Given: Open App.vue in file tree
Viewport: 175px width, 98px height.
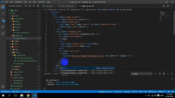Looking at the screenshot, I should pyautogui.click(x=17, y=66).
